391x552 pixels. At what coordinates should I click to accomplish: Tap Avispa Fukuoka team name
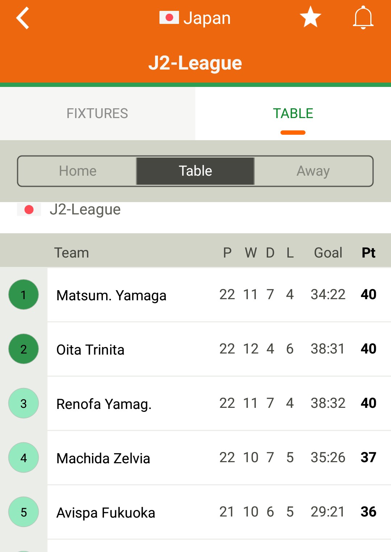(106, 513)
